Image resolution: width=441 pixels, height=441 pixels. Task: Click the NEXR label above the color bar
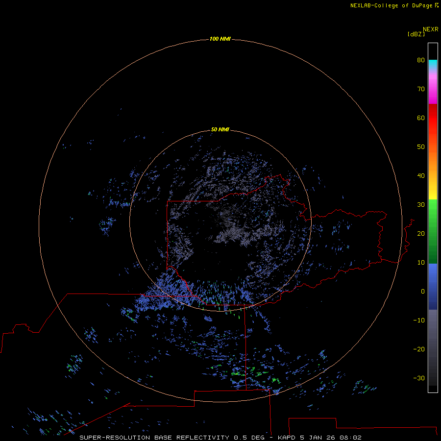pos(430,29)
